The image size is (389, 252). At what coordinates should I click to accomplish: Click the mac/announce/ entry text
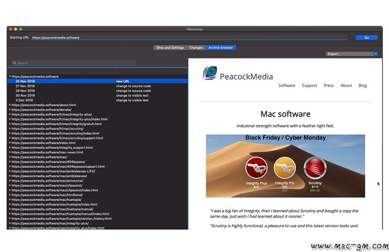pyautogui.click(x=47, y=181)
